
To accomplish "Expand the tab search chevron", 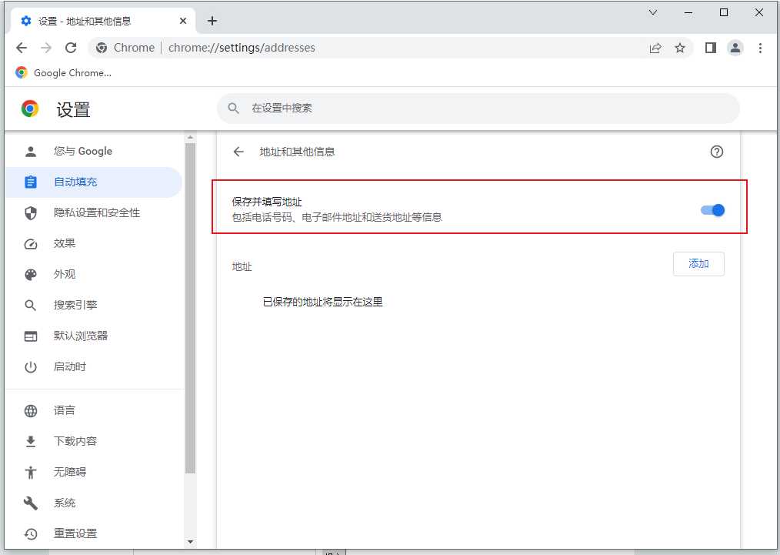I will [653, 12].
